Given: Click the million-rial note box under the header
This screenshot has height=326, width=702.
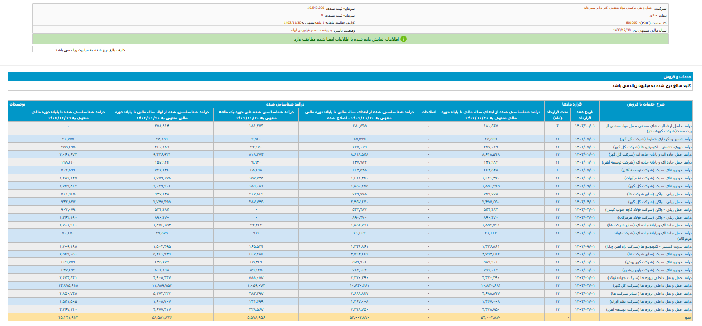Looking at the screenshot, I should (80, 50).
